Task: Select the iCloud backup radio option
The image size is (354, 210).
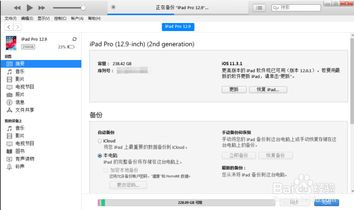Action: 100,141
